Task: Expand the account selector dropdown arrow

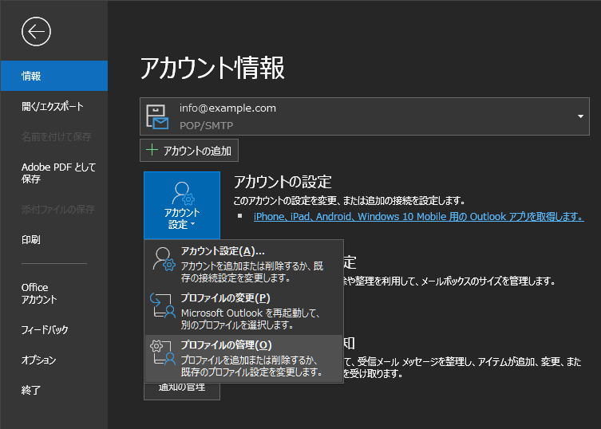Action: pyautogui.click(x=580, y=116)
